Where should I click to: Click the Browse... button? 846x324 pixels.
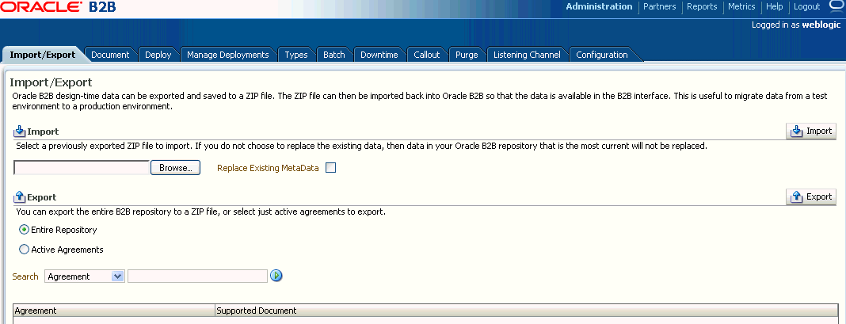(175, 168)
